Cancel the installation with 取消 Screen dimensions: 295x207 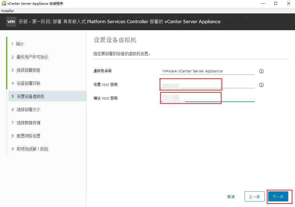point(231,197)
